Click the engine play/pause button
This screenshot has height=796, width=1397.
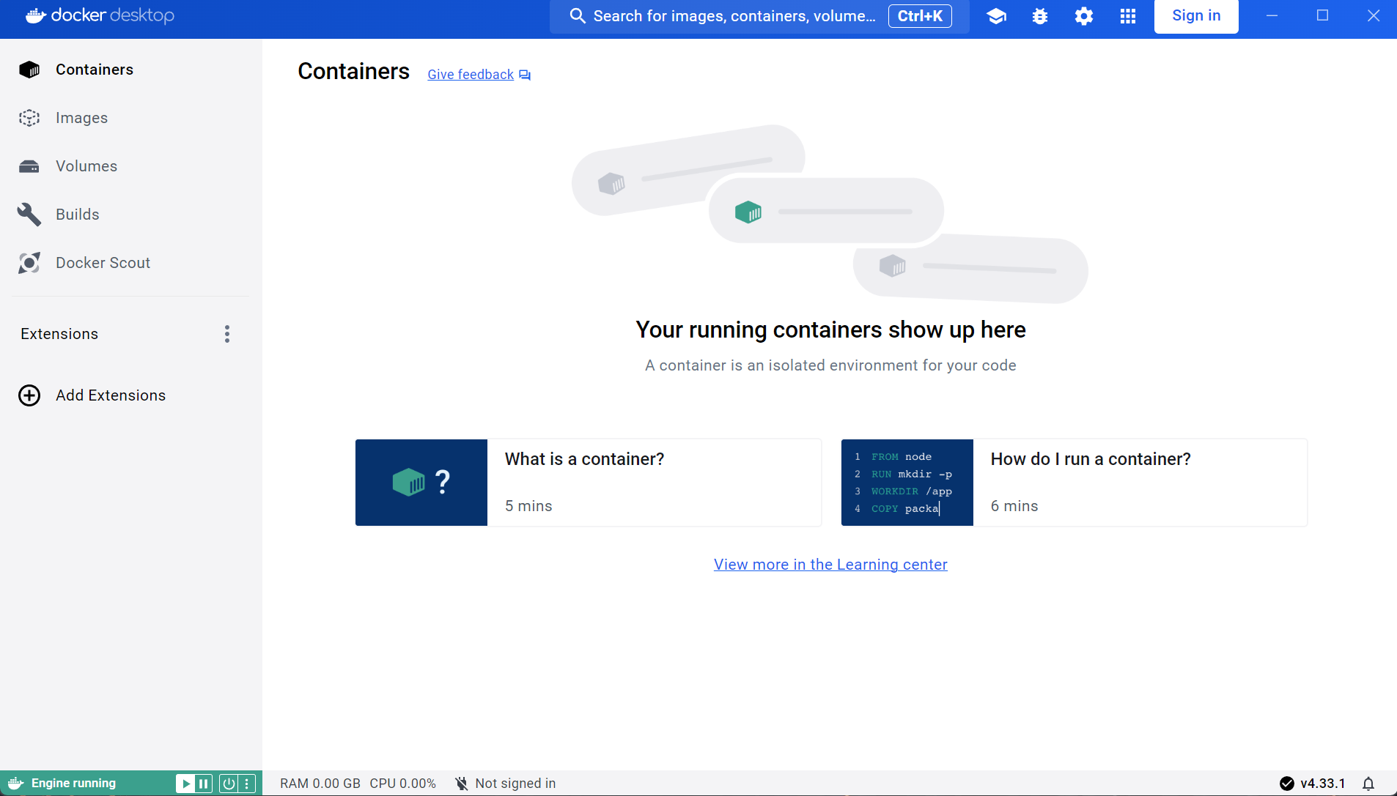tap(194, 784)
